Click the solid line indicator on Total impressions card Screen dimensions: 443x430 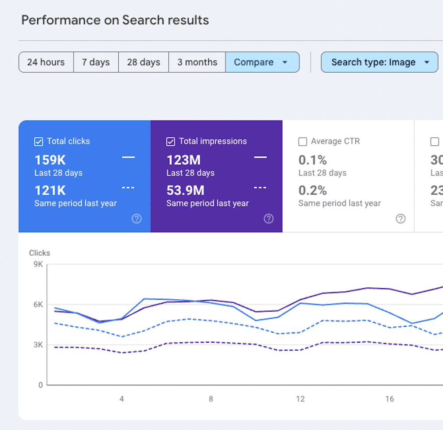(260, 157)
